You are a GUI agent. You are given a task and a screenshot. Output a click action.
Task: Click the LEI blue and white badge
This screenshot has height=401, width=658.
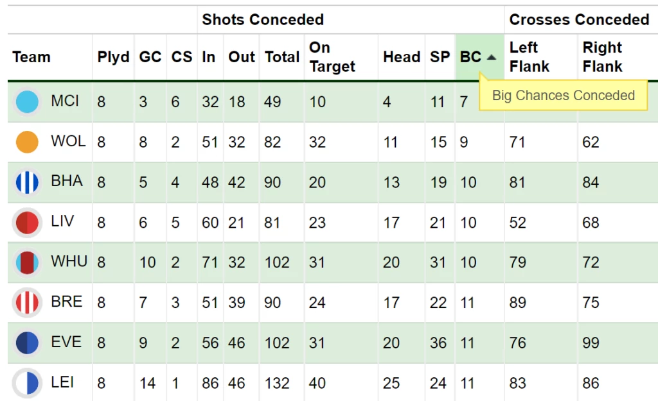pyautogui.click(x=27, y=383)
